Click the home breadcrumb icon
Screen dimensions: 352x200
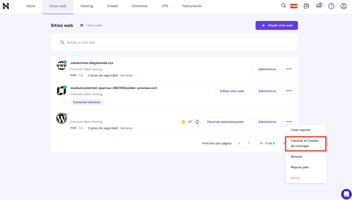tap(81, 25)
